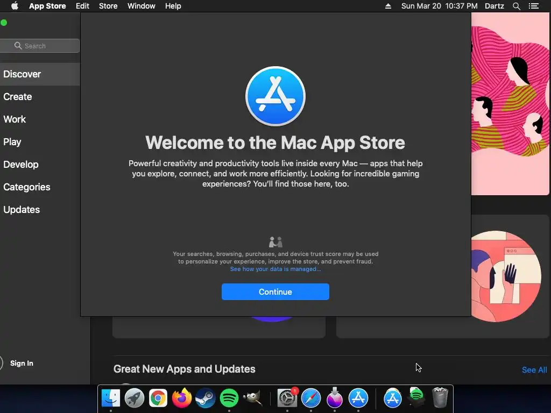551x413 pixels.
Task: Click the Dartz user name in menu bar
Action: pos(495,6)
